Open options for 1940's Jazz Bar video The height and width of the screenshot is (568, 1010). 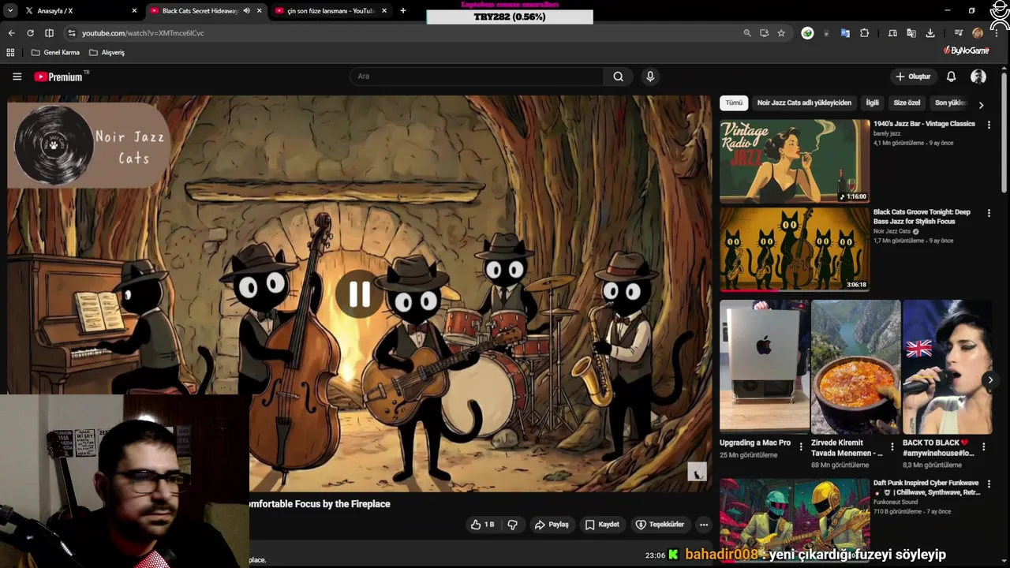coord(989,125)
